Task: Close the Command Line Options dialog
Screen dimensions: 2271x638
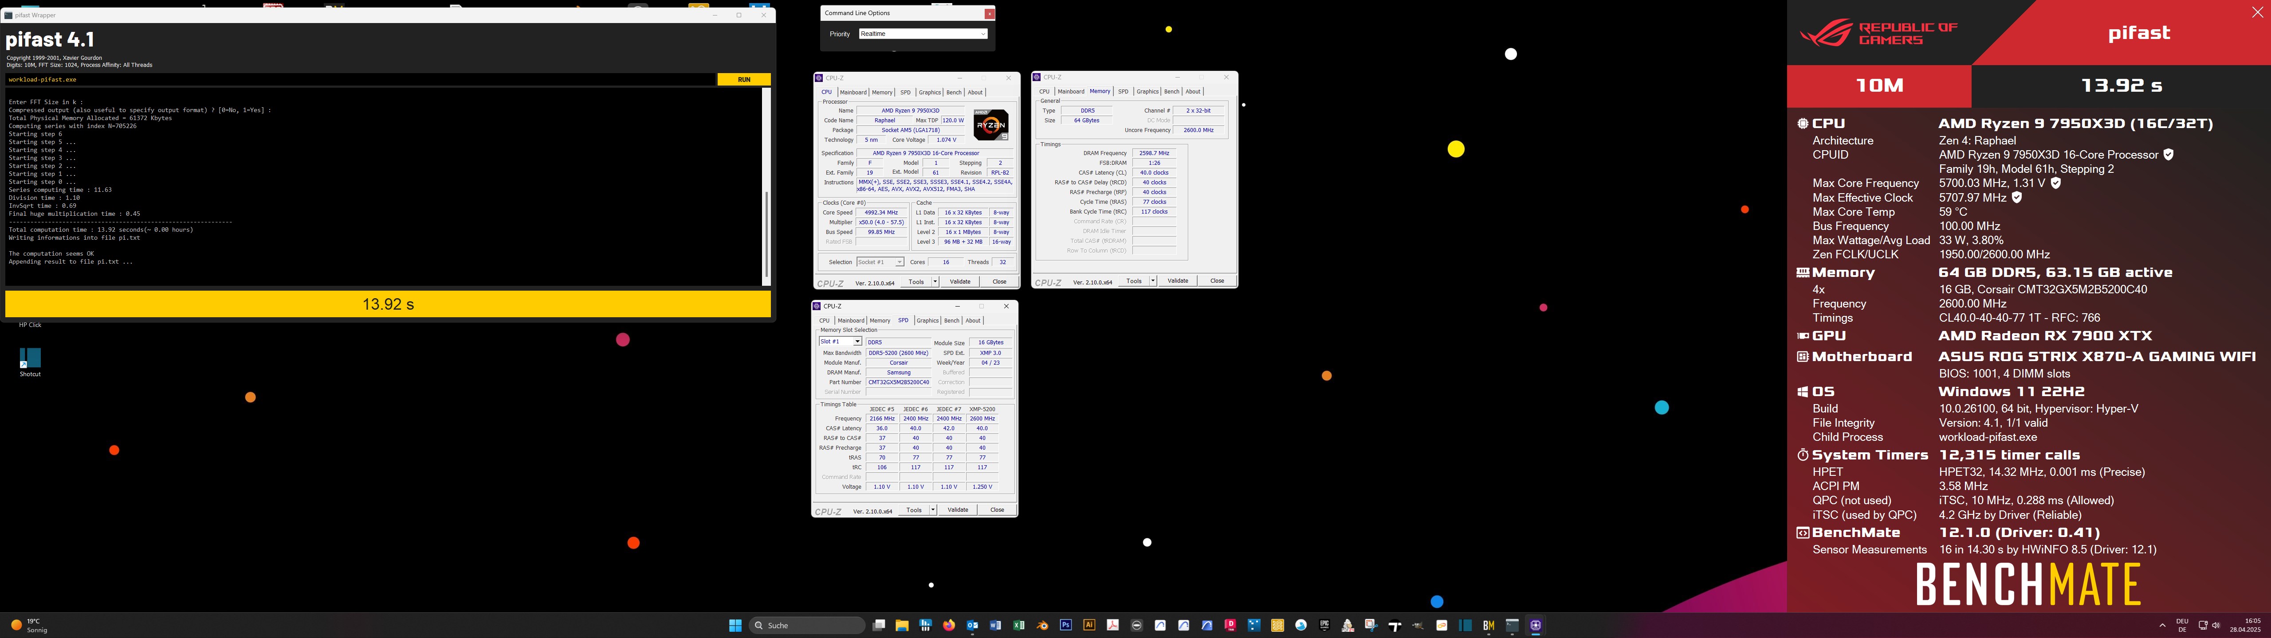Action: [x=989, y=13]
